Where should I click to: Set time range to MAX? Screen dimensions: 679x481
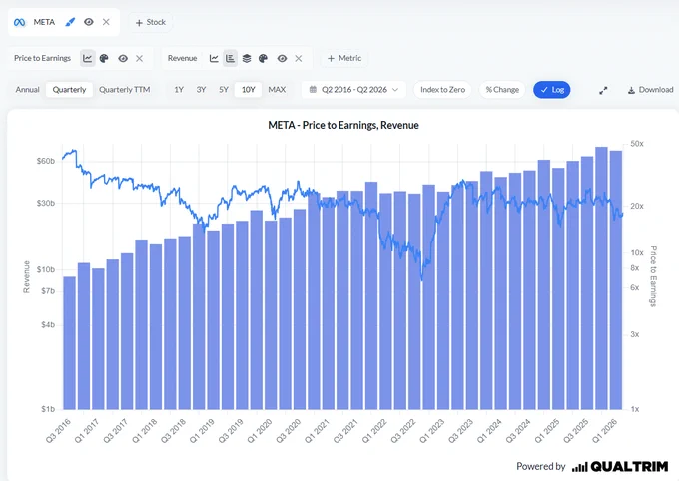(277, 90)
